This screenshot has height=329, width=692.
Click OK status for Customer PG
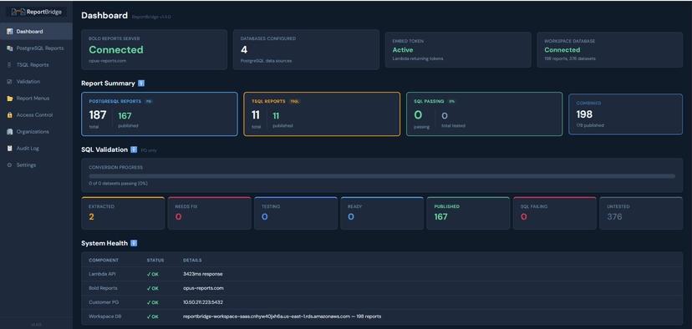coord(153,302)
